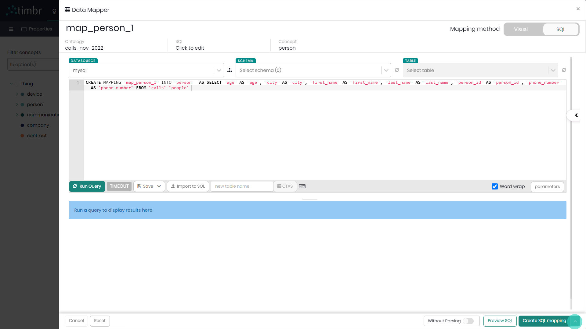This screenshot has width=586, height=329.
Task: Select the person tree label
Action: tap(35, 104)
